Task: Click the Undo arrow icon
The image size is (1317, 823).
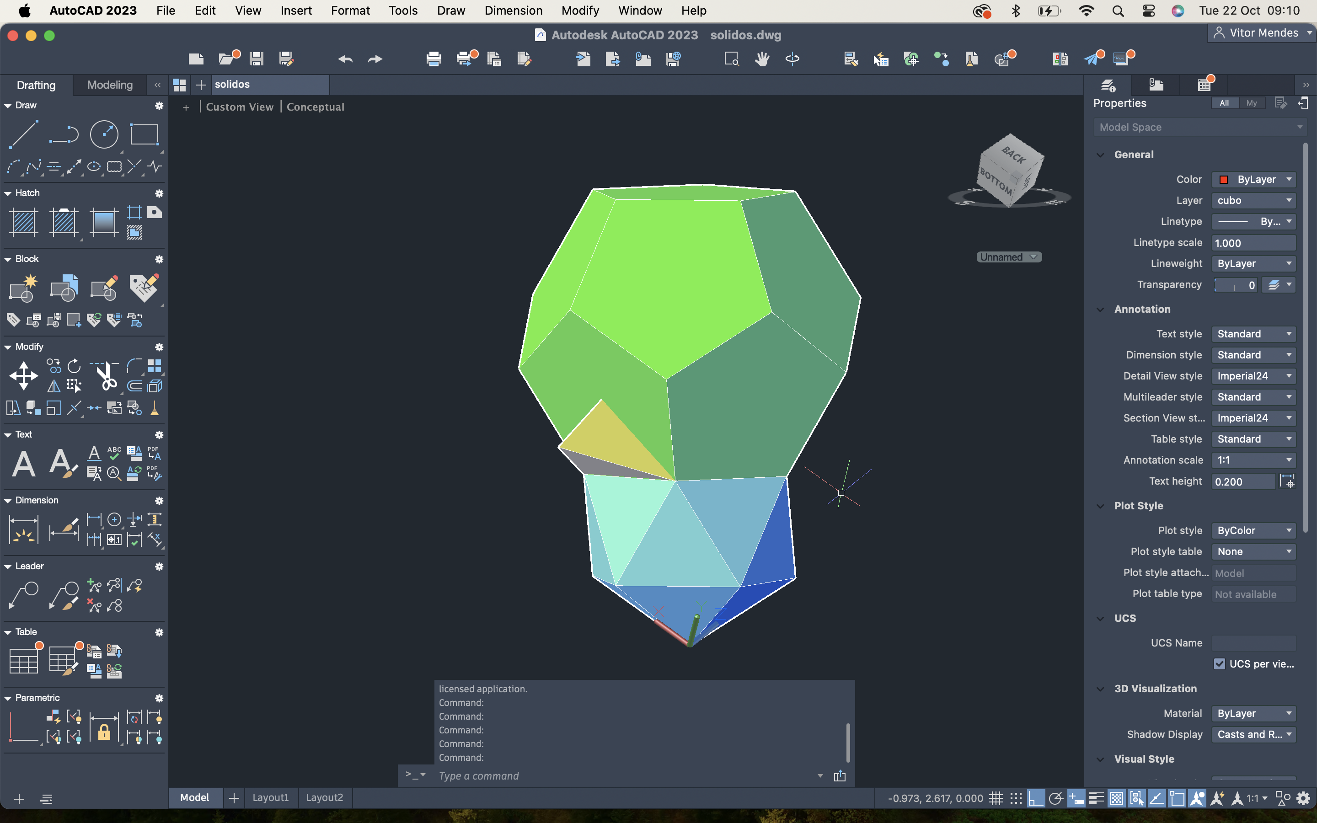Action: tap(345, 59)
